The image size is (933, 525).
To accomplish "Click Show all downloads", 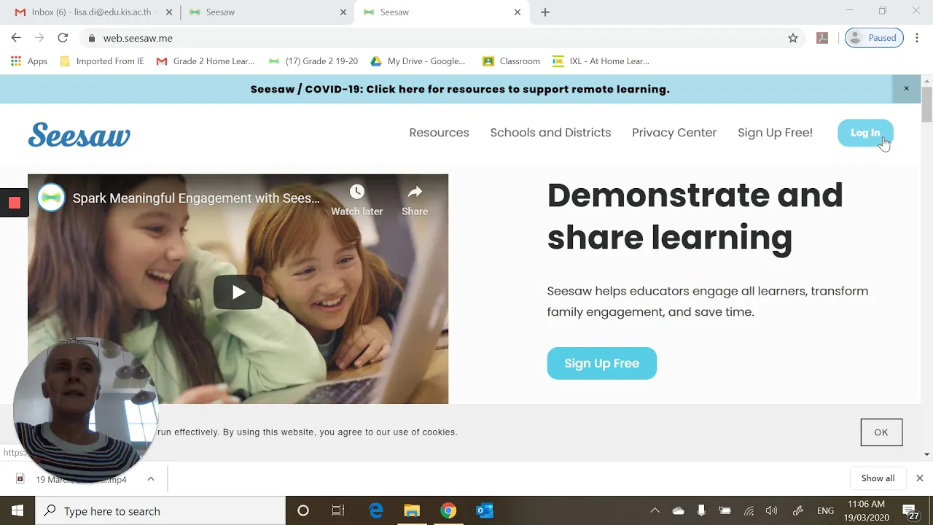I will click(x=878, y=478).
